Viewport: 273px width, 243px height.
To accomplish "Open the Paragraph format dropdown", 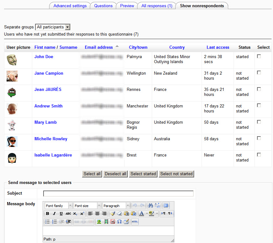I will tap(116, 206).
